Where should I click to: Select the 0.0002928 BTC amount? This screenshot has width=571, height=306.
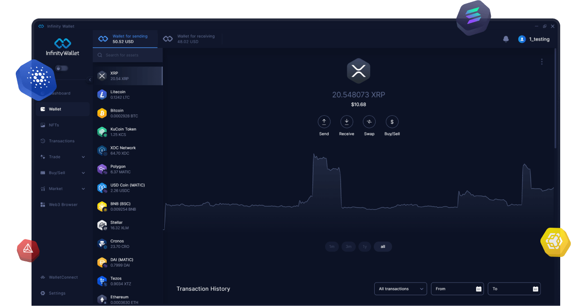tap(124, 116)
